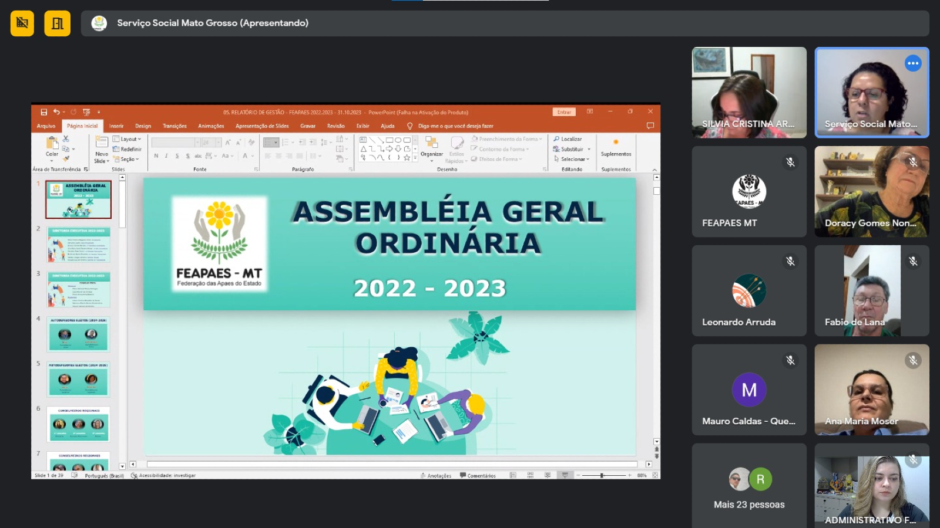Viewport: 940px width, 528px height.
Task: Open the Seção dropdown
Action: coord(126,159)
